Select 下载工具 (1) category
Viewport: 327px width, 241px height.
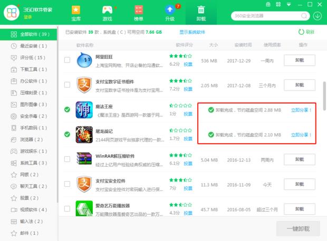[28, 69]
